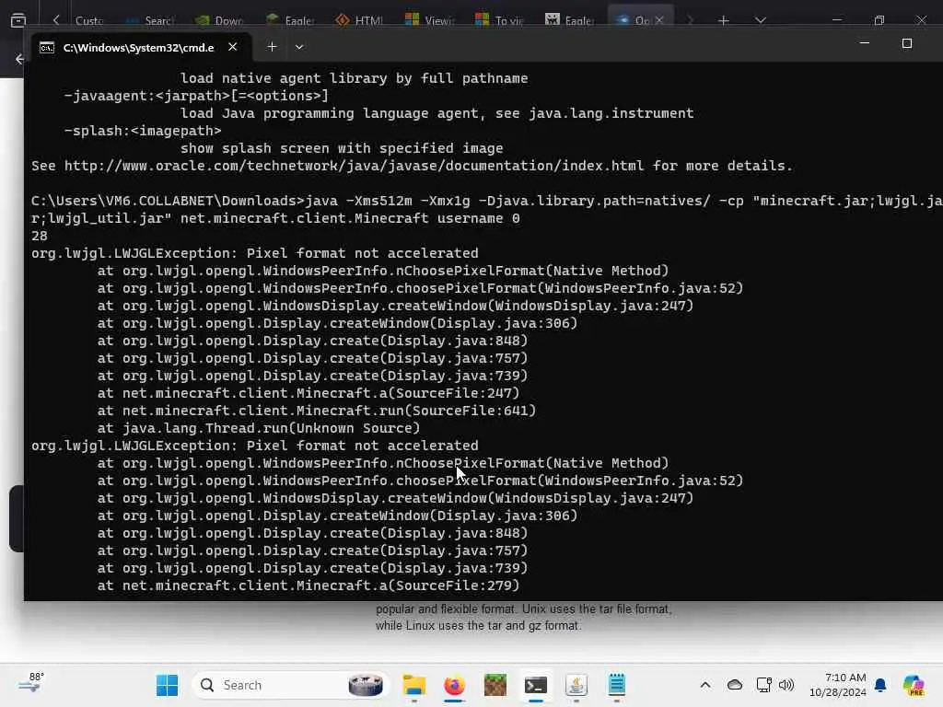Open the terminal profile dropdown arrow

point(299,47)
